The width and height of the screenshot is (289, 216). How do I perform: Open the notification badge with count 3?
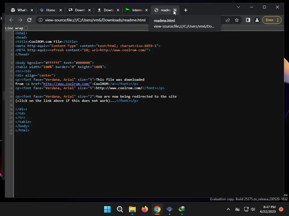point(281,209)
